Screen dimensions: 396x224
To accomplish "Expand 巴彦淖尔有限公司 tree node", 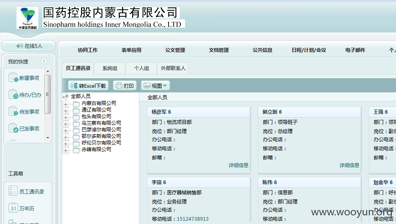I will coord(66,131).
